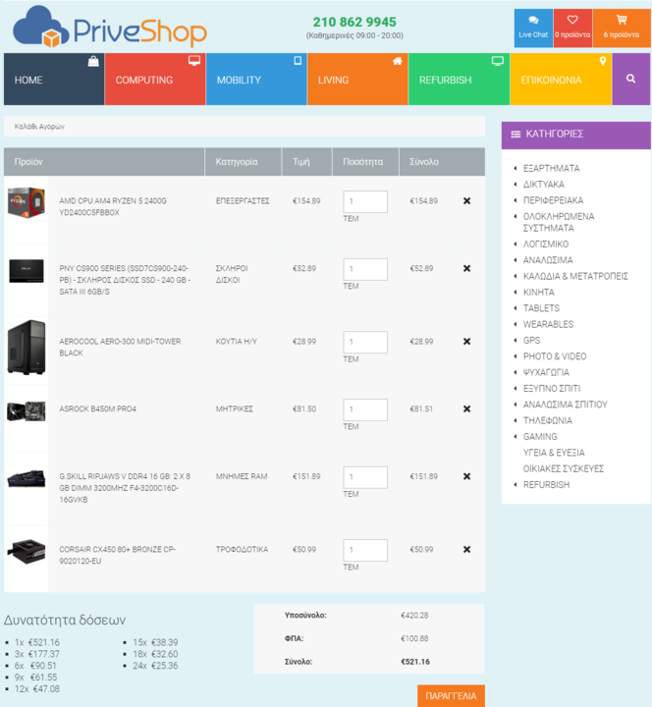Viewport: 652px width, 707px height.
Task: Click ASRock motherboard thumbnail
Action: click(27, 410)
